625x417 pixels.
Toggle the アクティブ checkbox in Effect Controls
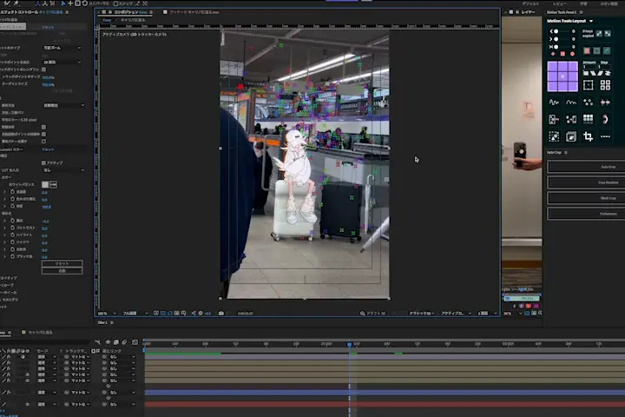(44, 162)
